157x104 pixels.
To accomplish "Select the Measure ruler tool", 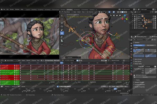I will [x=62, y=41].
